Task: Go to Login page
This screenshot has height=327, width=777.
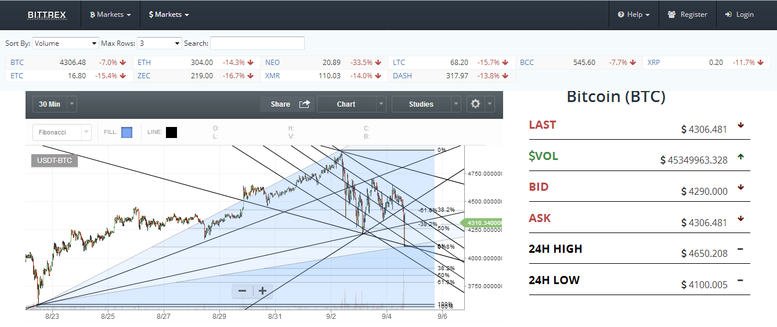Action: (739, 14)
